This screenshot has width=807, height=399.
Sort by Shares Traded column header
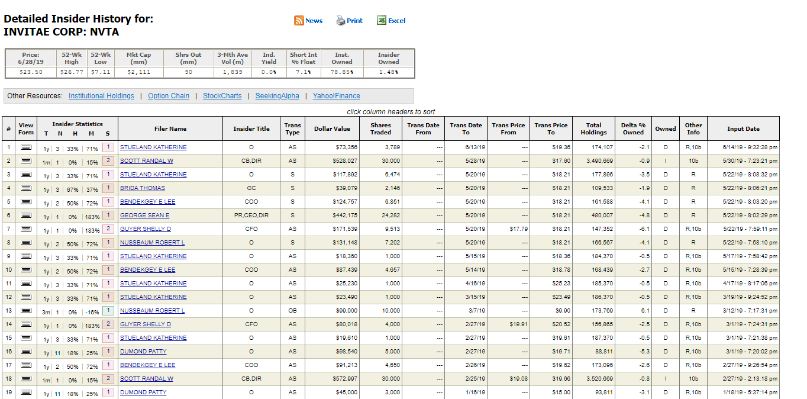(x=380, y=128)
